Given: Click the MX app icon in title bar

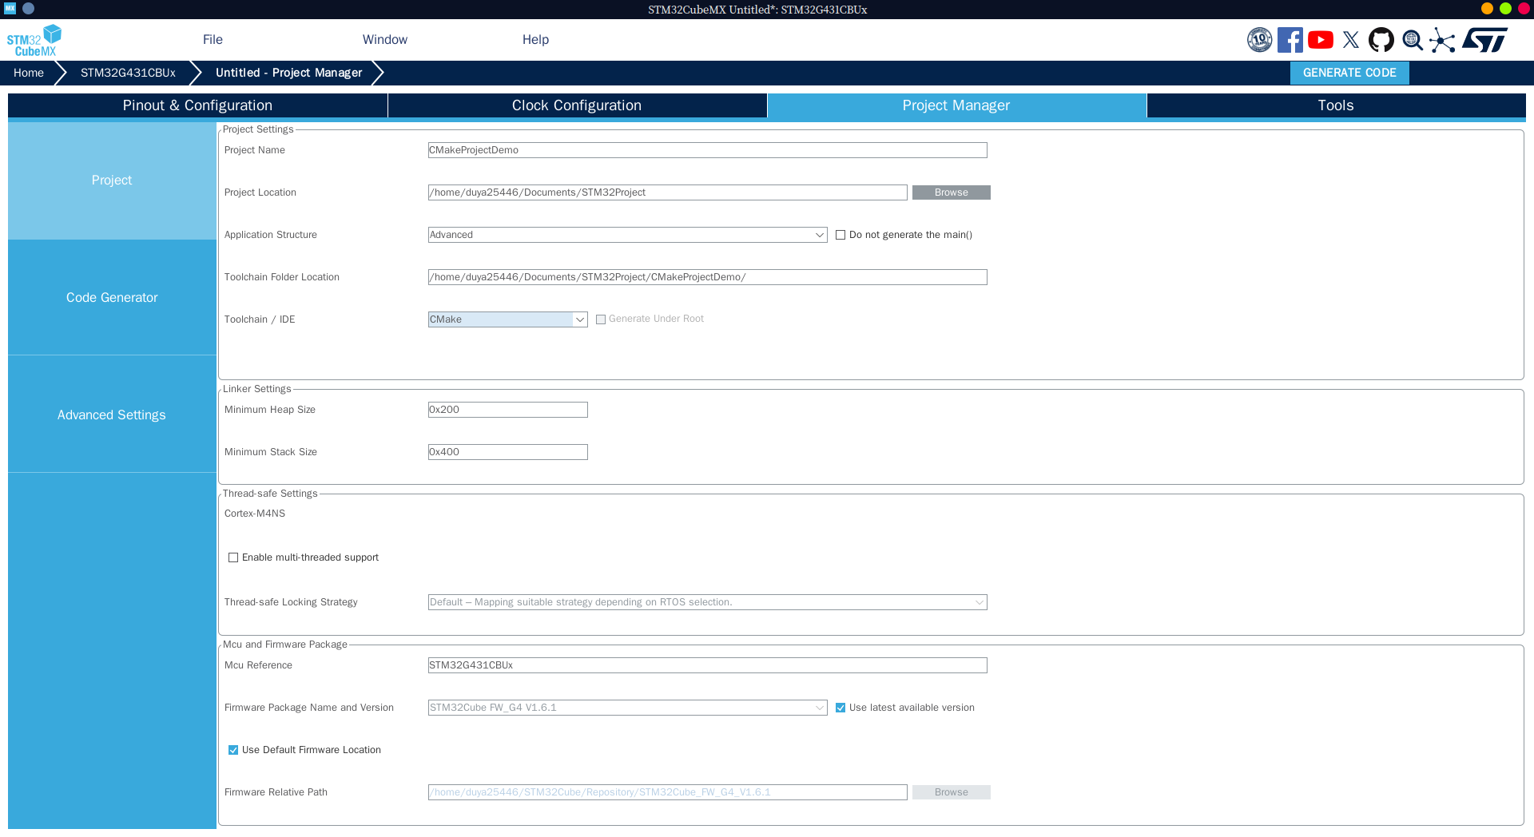Looking at the screenshot, I should pyautogui.click(x=10, y=9).
